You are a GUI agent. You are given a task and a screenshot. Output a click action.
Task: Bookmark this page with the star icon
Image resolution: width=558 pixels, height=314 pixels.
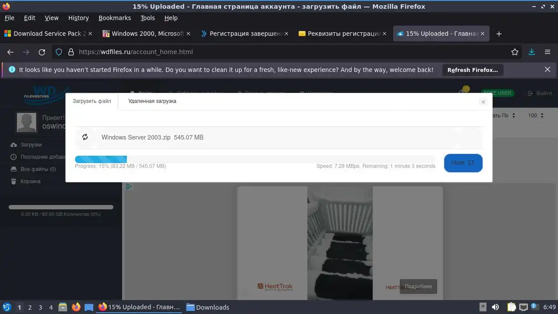[x=515, y=52]
